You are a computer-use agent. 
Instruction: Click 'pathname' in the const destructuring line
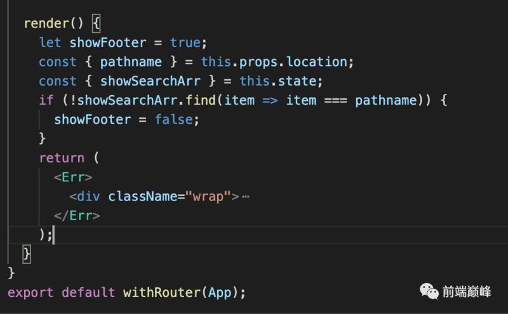pos(131,62)
